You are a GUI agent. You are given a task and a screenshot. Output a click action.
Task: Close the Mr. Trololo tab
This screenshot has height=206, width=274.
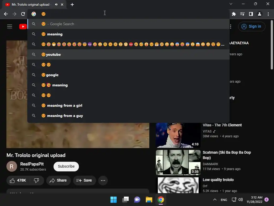[62, 5]
